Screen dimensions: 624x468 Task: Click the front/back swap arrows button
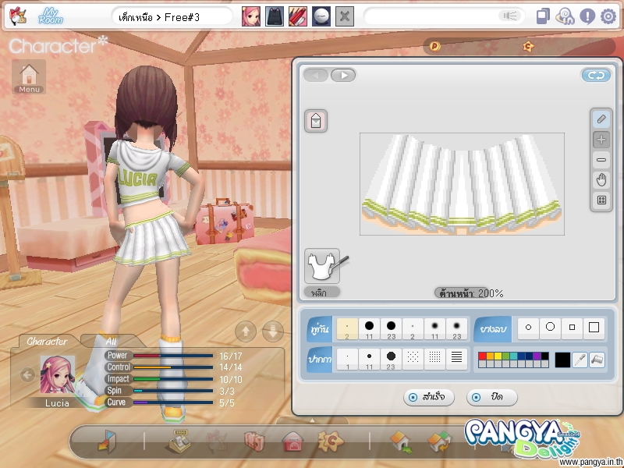click(596, 75)
